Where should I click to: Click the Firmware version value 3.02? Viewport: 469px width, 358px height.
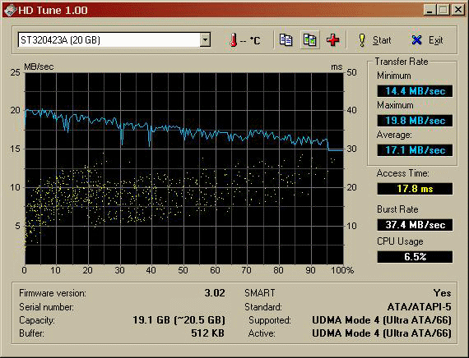[215, 293]
